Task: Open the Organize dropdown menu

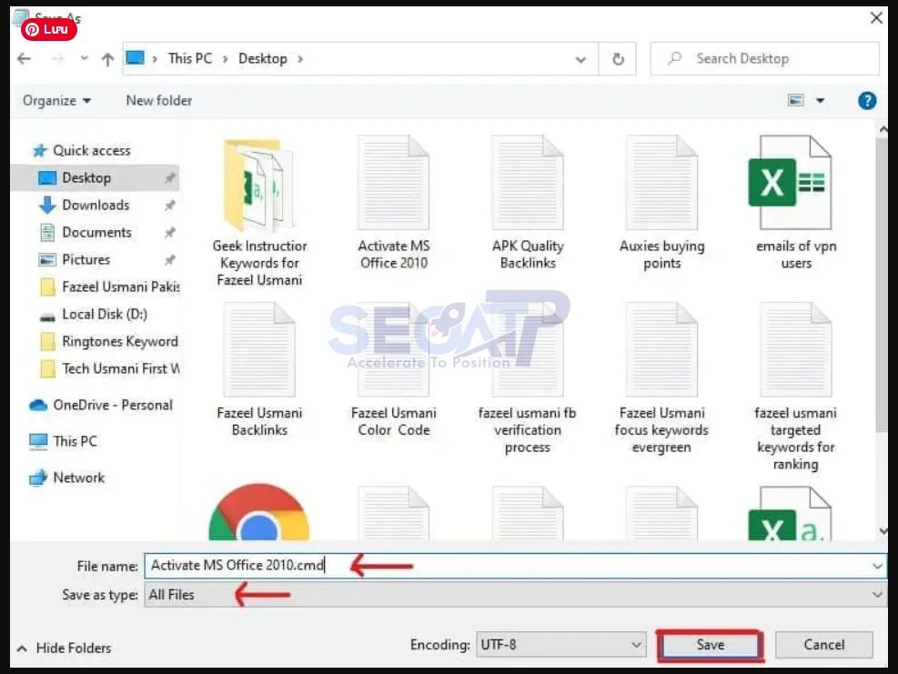Action: point(56,100)
